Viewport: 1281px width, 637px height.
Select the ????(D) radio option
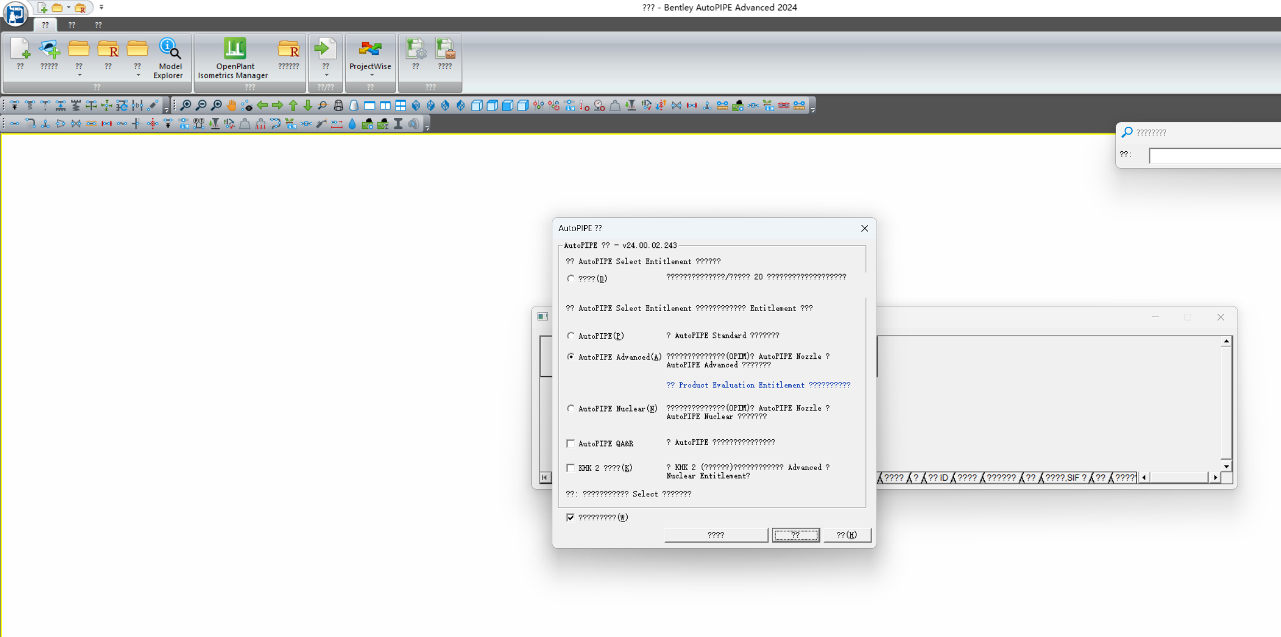click(570, 279)
